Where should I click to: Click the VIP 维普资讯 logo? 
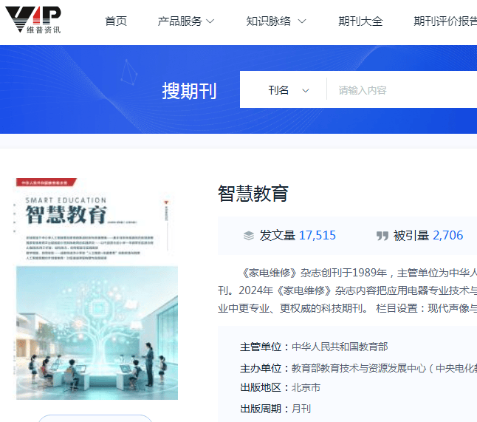[x=33, y=19]
